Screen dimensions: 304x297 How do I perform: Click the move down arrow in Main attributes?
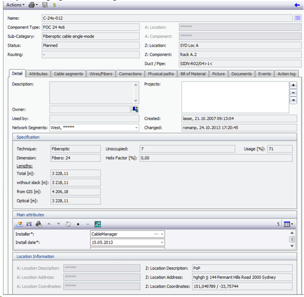pos(58,224)
